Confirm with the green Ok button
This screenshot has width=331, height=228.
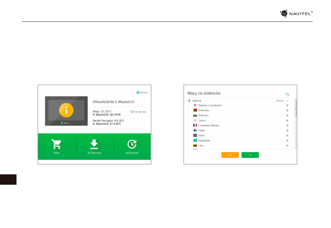[x=250, y=155]
